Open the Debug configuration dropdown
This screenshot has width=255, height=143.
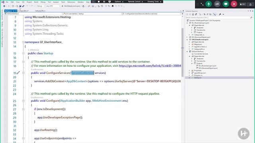41,6
